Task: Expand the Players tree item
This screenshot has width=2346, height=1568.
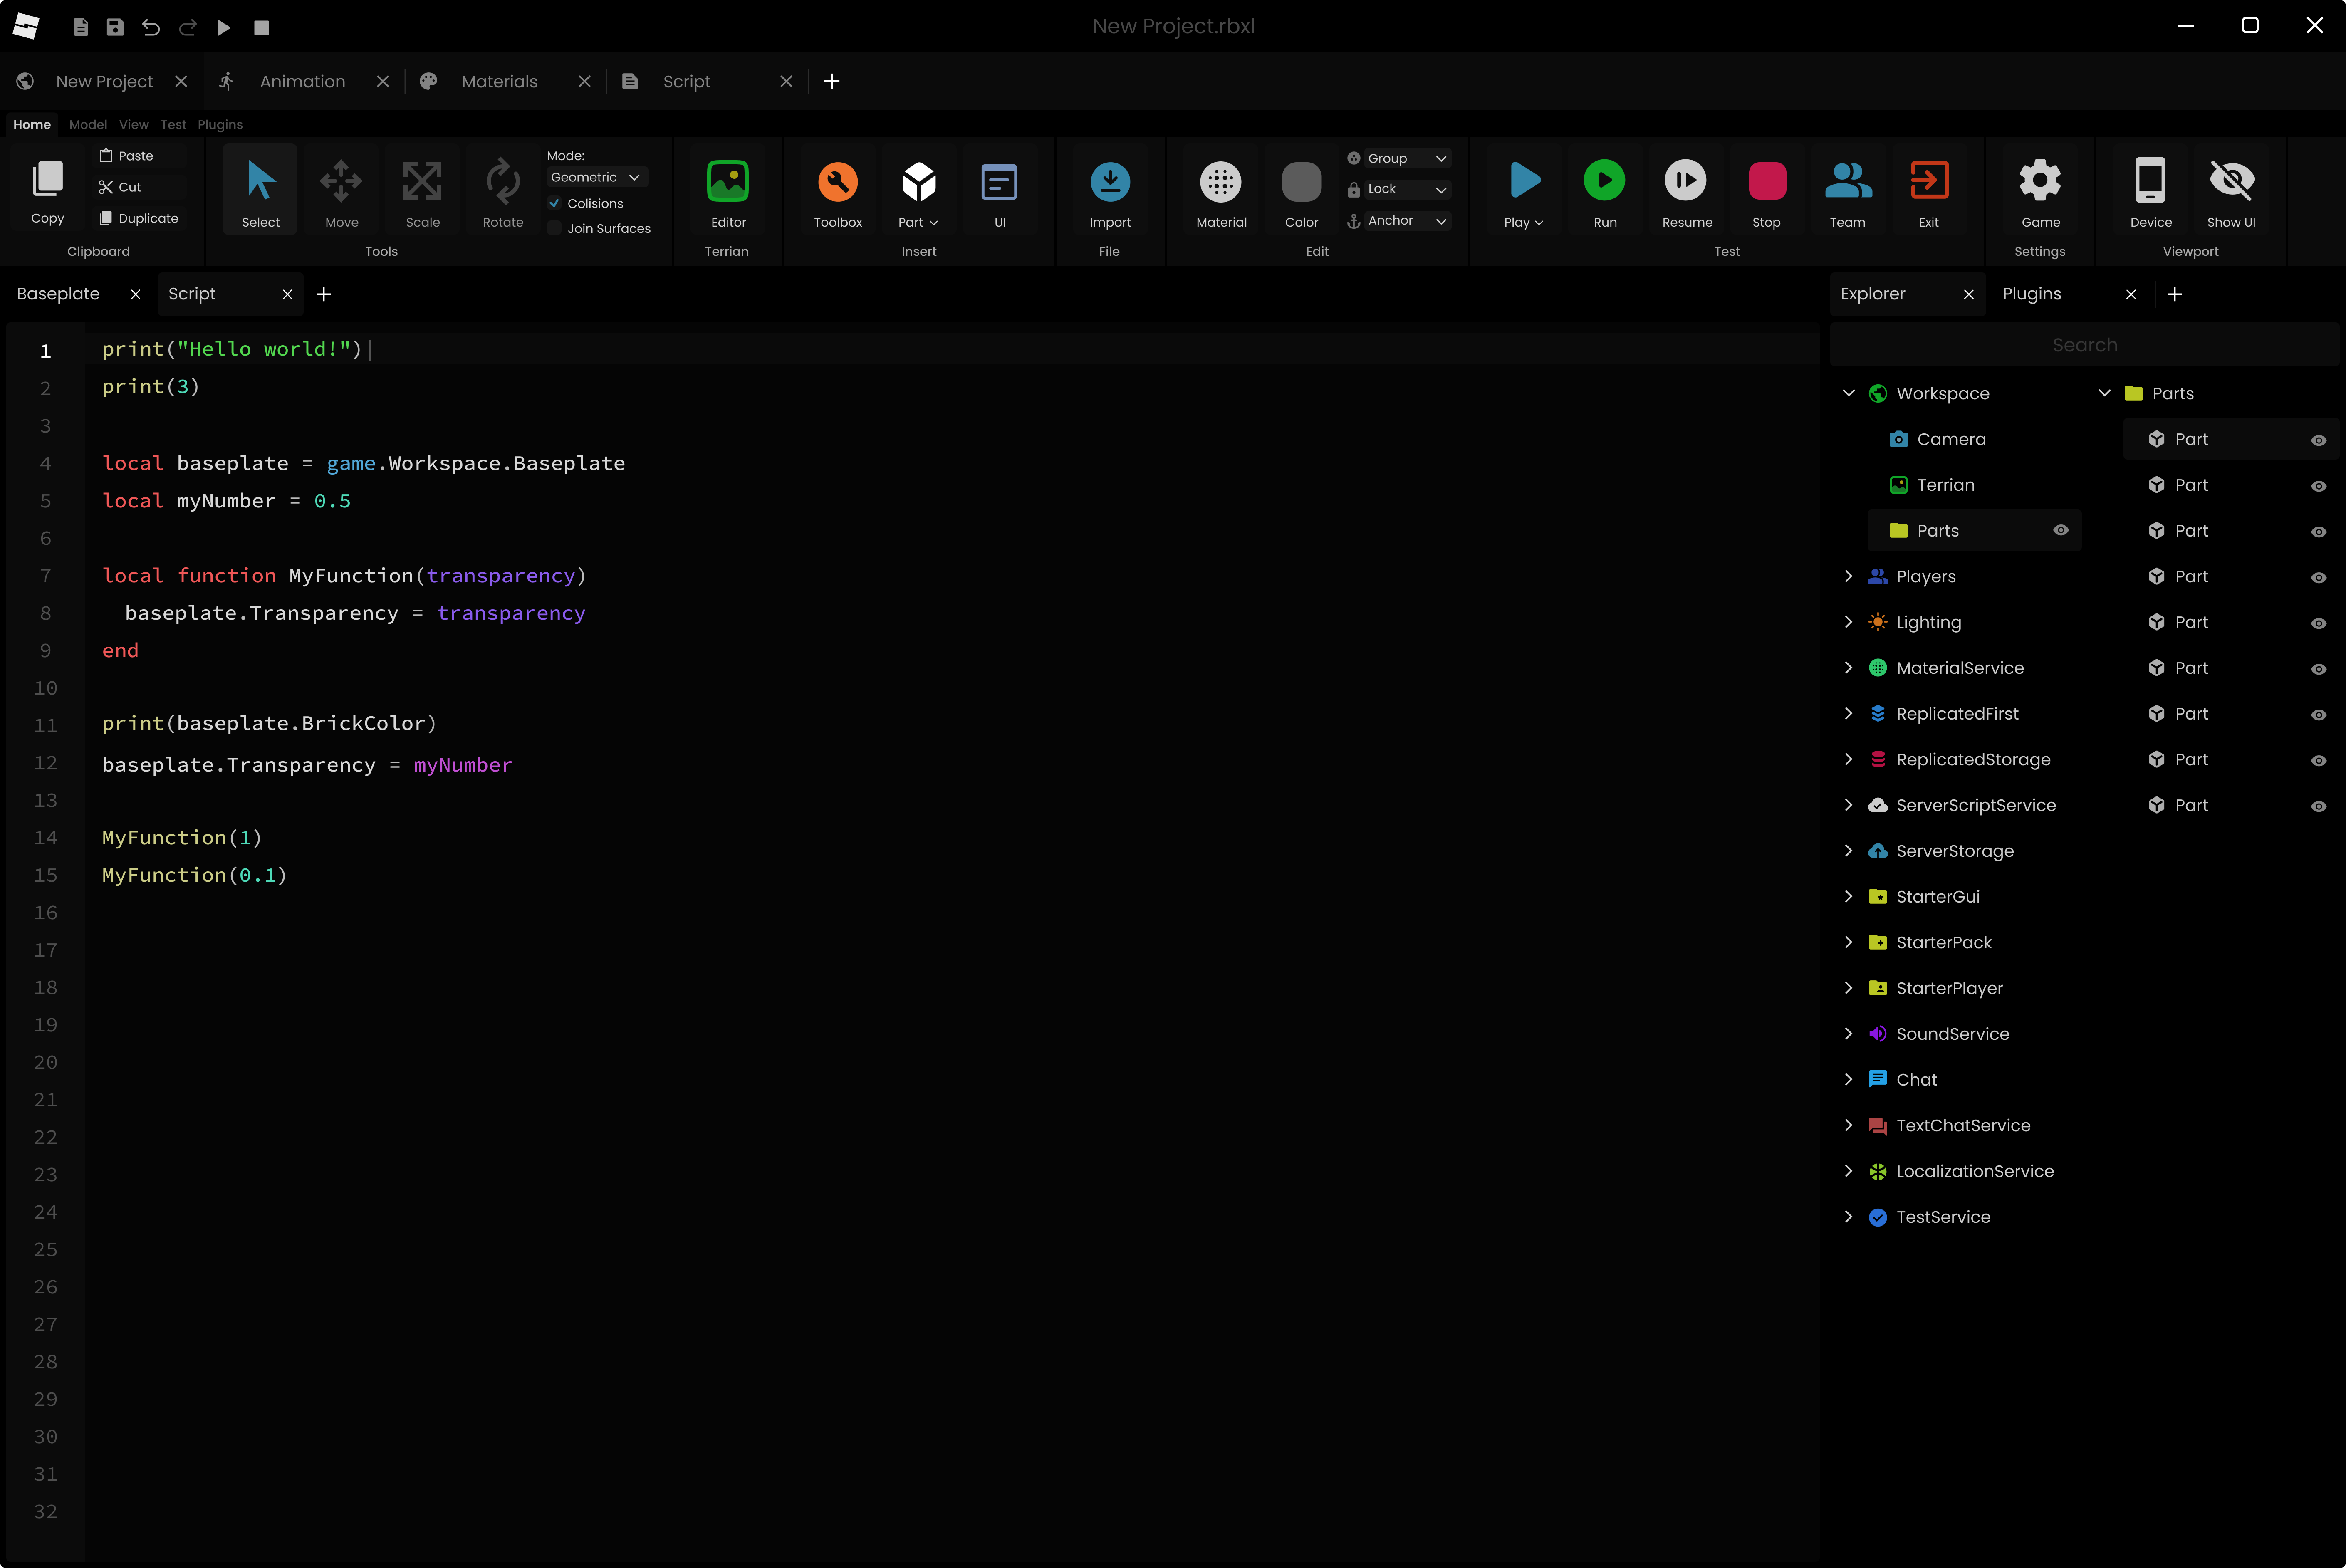Action: tap(1849, 576)
